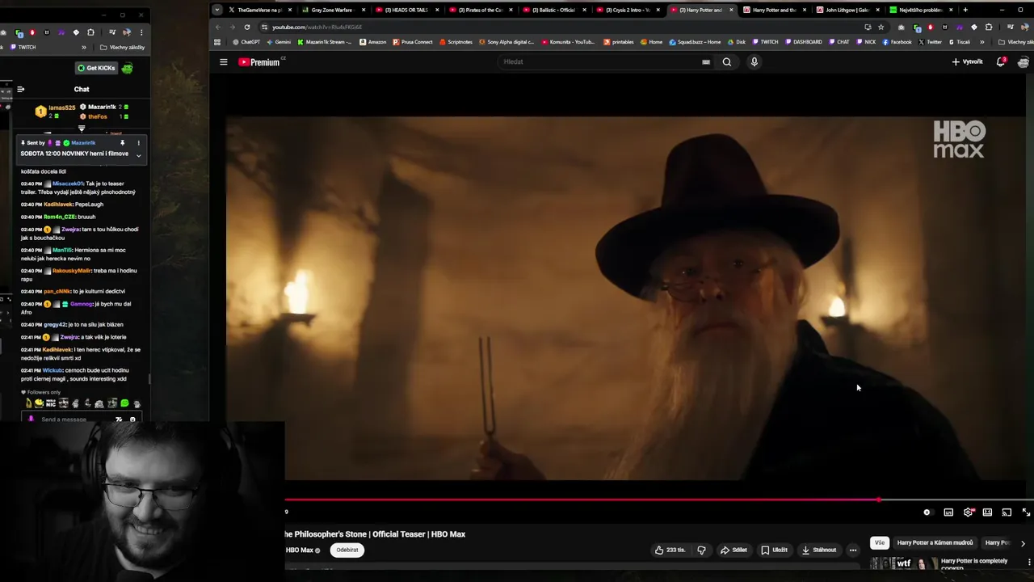Viewport: 1034px width, 582px height.
Task: Bookmark this page with star
Action: 881,27
